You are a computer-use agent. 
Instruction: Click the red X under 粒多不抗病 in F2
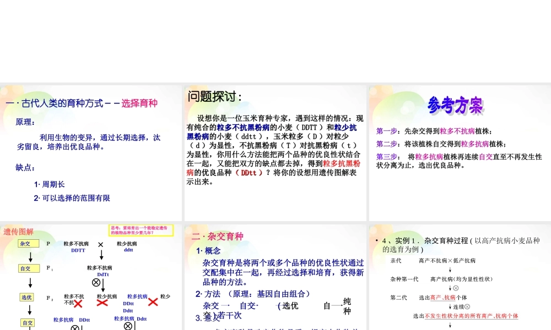78,304
